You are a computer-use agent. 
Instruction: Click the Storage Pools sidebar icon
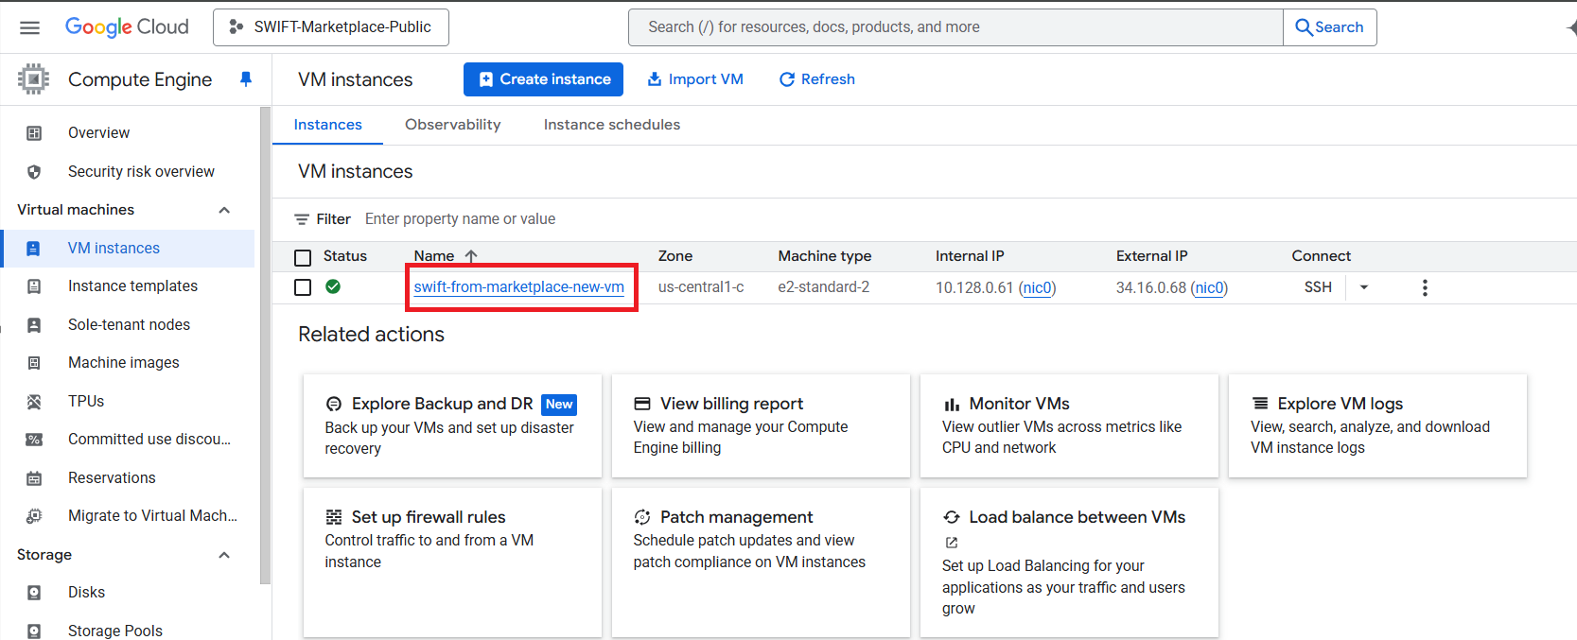click(34, 631)
